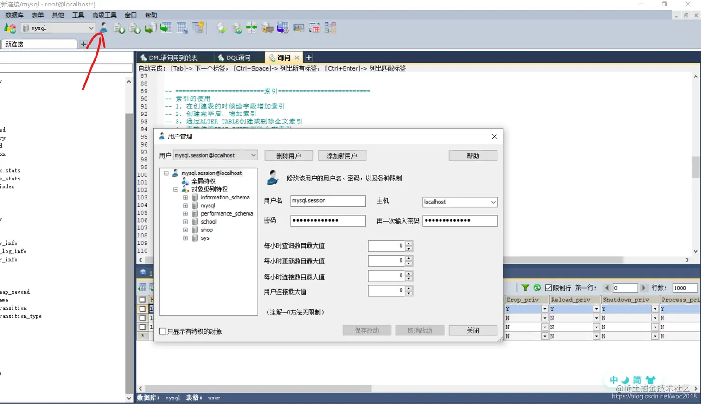
Task: Tick the result grid header select-all checkbox
Action: (142, 300)
